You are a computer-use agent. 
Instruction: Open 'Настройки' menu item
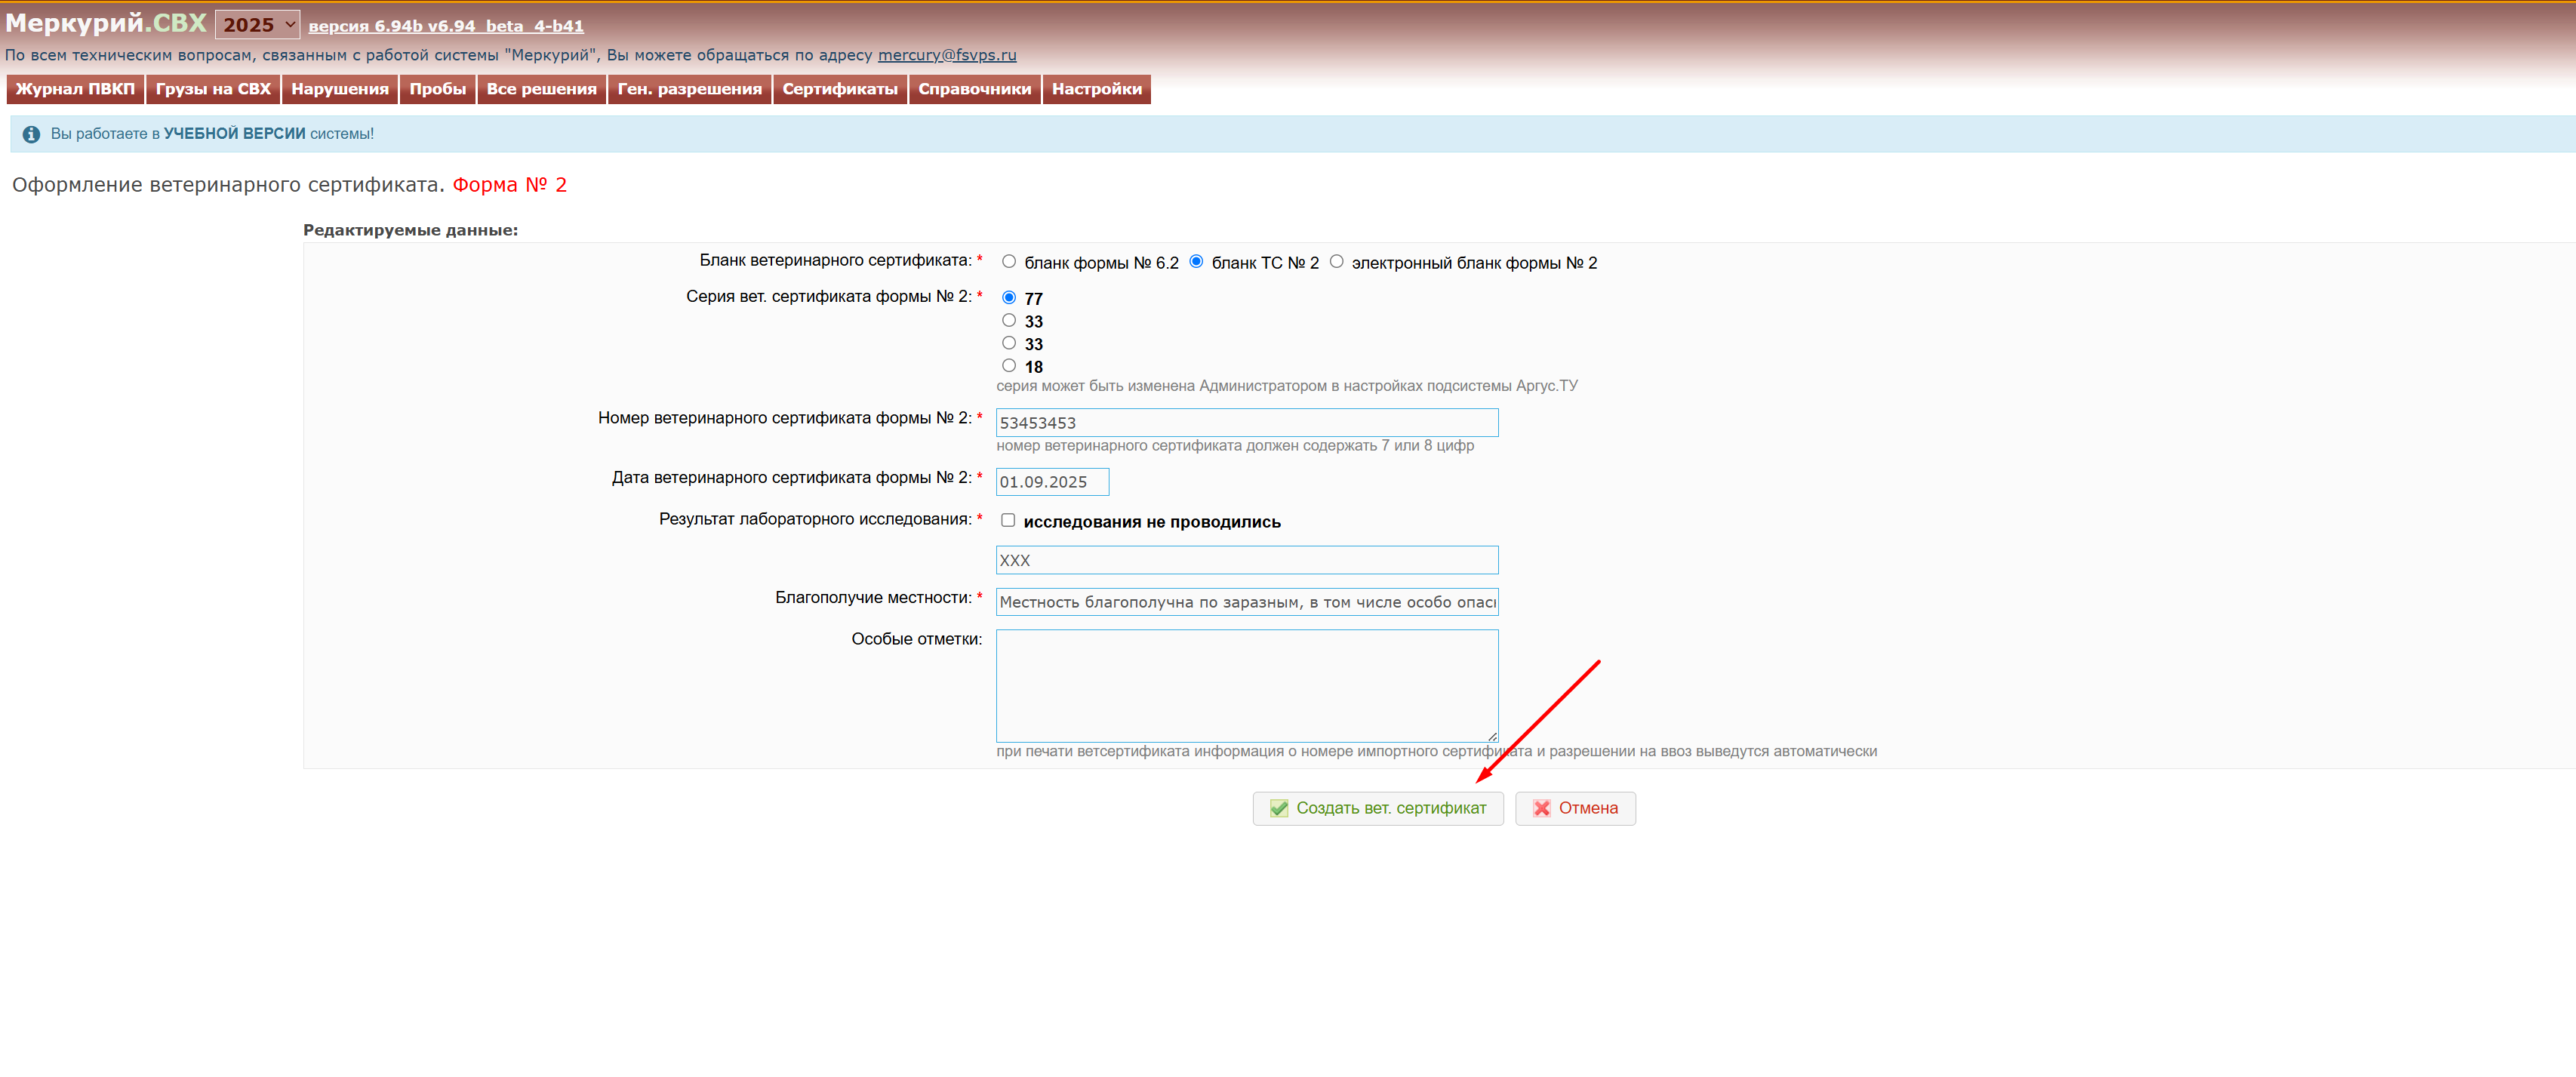[1096, 89]
